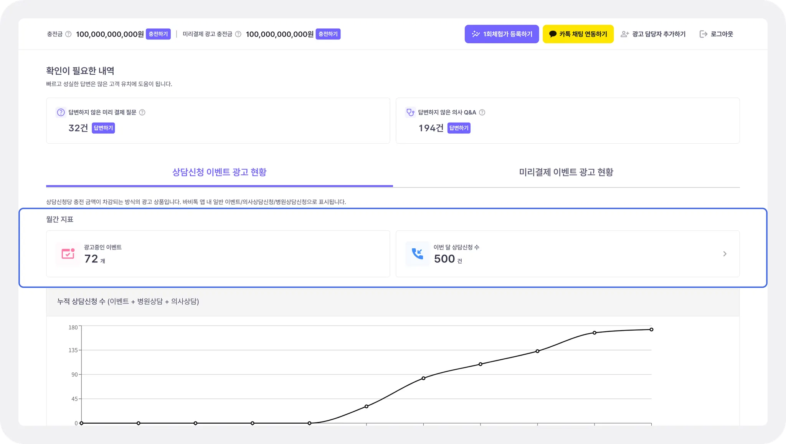Screen dimensions: 786x444
Task: Click the 32건 unanswered count
Action: 78,128
